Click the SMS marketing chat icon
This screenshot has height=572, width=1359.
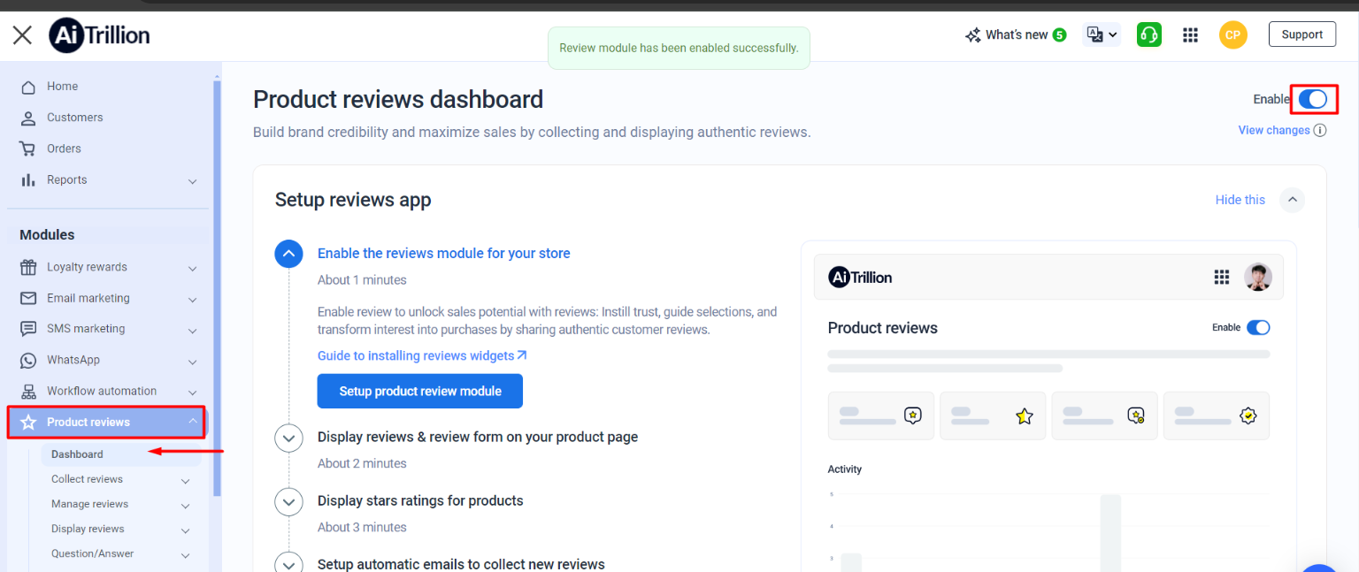pos(28,329)
